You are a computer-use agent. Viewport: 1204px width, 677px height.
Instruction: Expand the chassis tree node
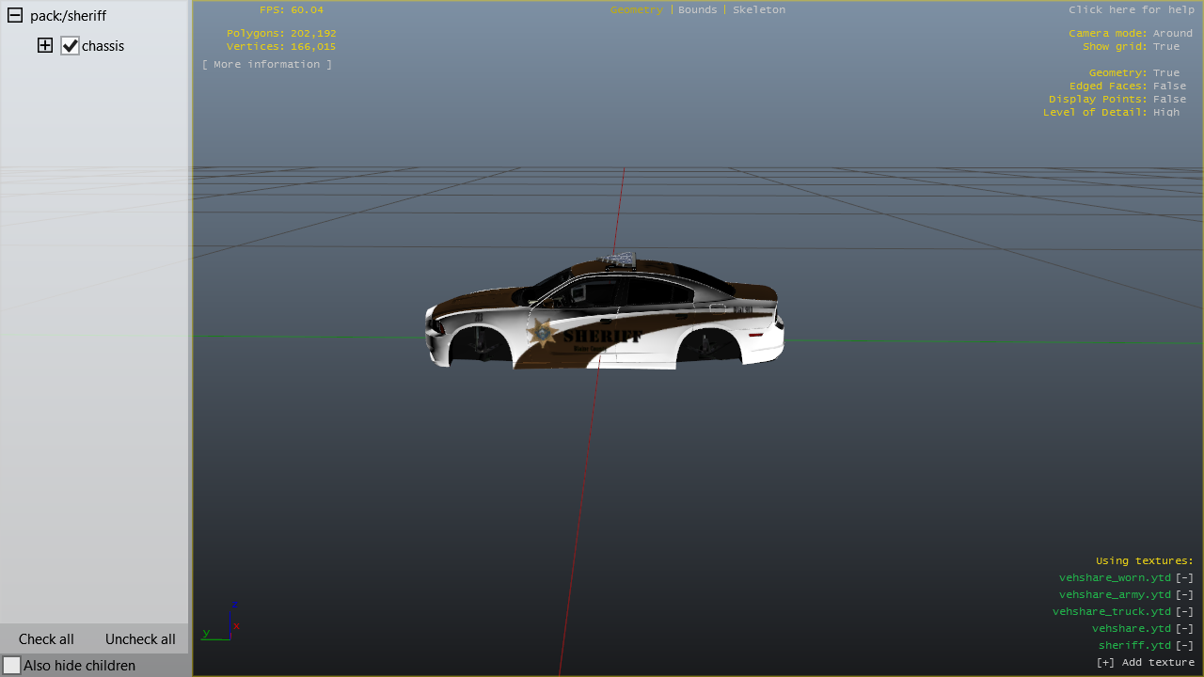point(45,46)
